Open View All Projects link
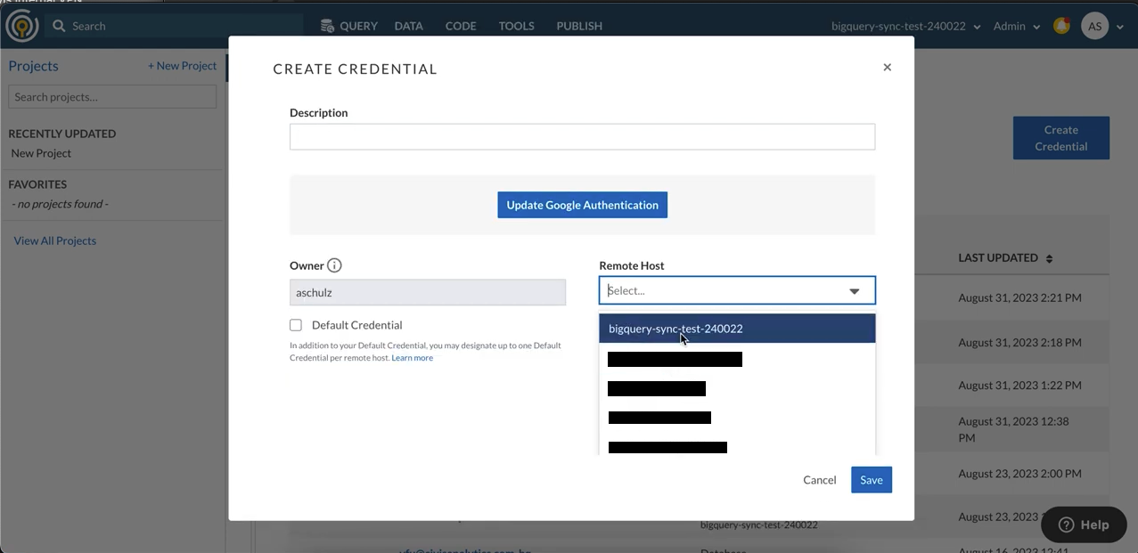This screenshot has height=553, width=1138. (55, 240)
